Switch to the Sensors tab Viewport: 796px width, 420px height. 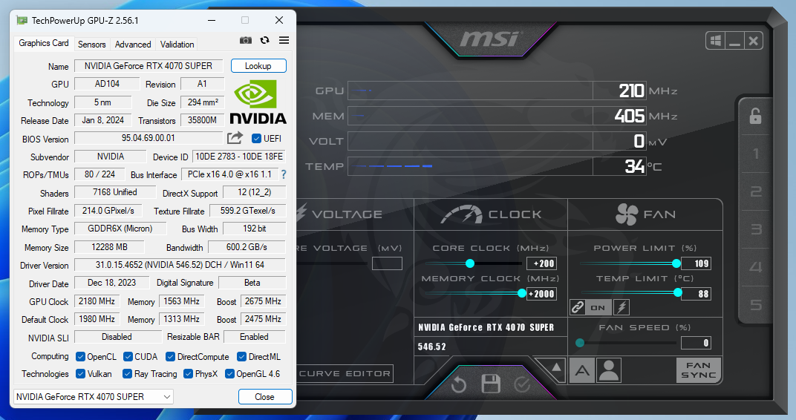click(92, 44)
